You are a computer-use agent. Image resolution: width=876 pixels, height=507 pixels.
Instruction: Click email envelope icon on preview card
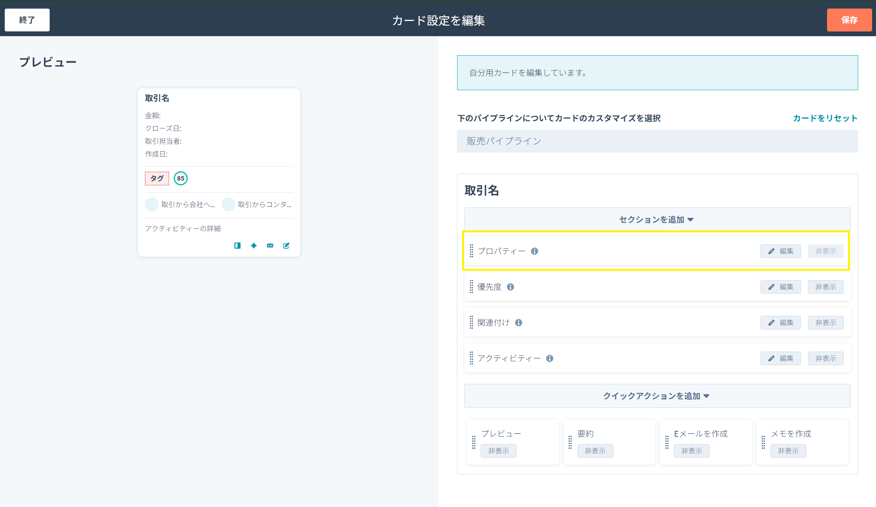[x=270, y=246]
